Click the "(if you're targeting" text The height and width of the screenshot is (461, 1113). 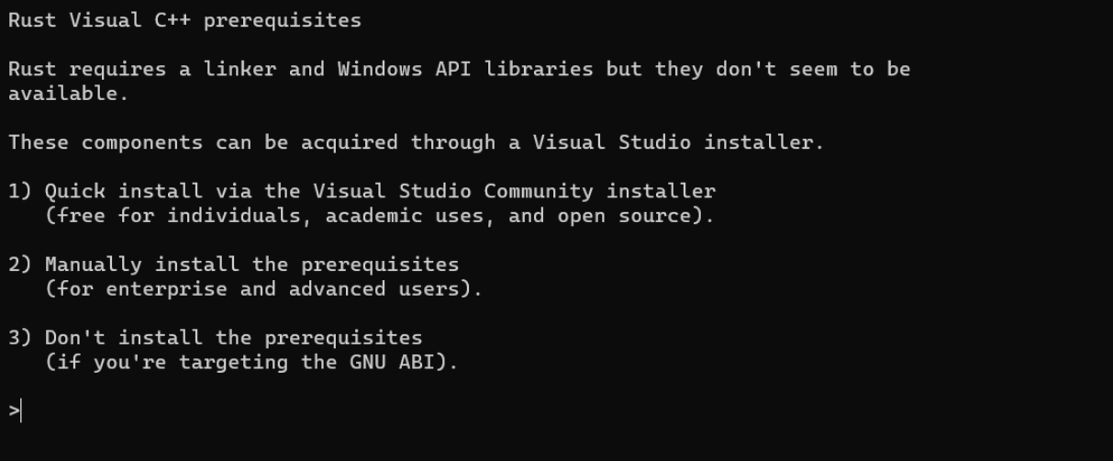pyautogui.click(x=166, y=362)
